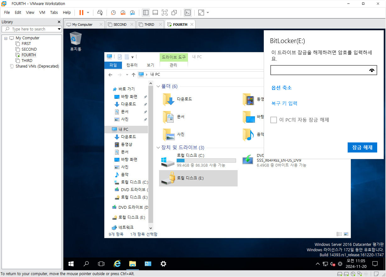Open the Recycle Bin (휴지통) on the guest desktop

tap(75, 42)
